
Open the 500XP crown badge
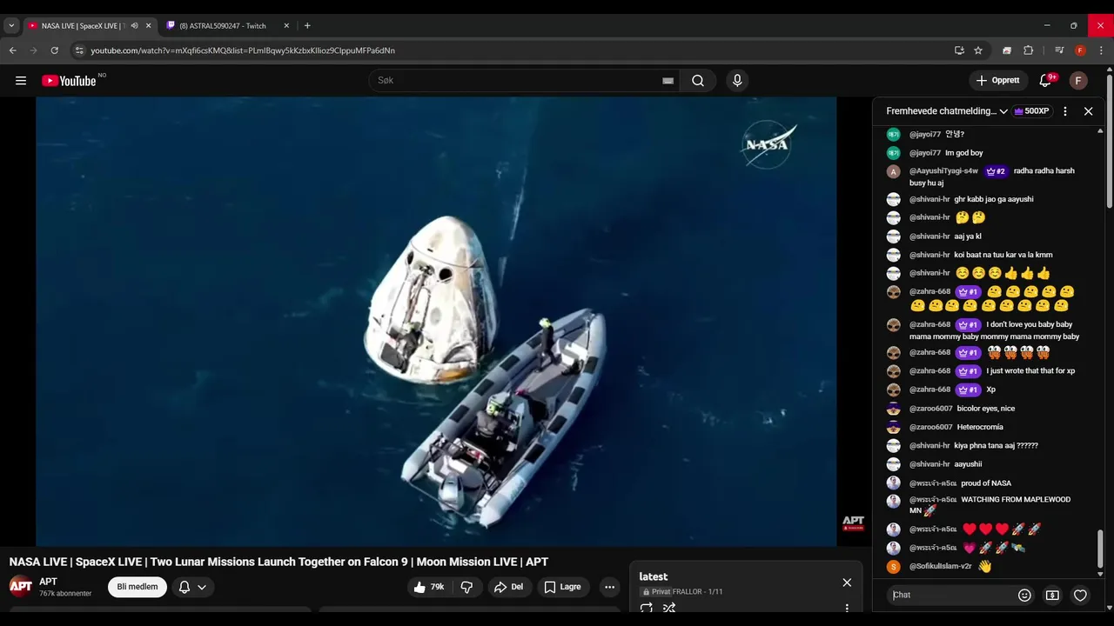1031,111
